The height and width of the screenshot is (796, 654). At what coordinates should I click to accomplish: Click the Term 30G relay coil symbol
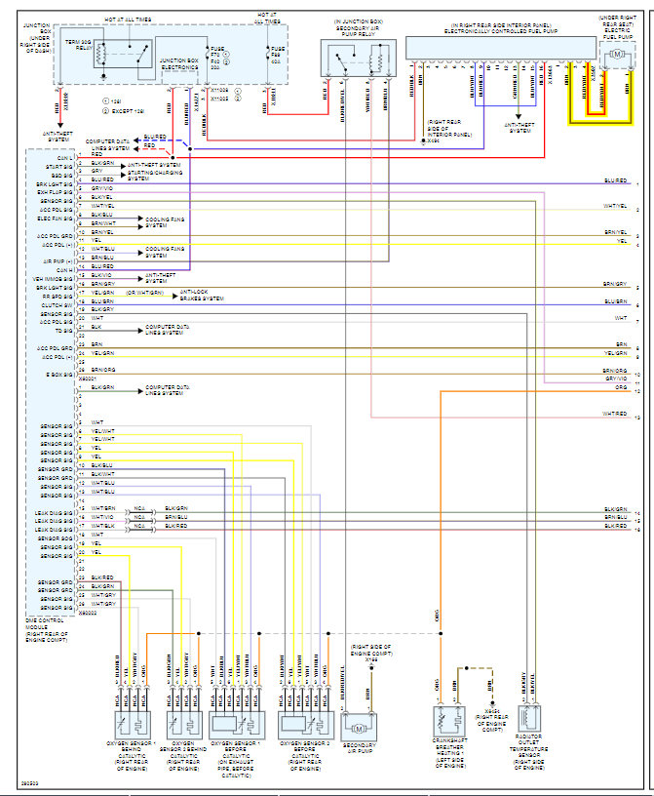click(102, 55)
